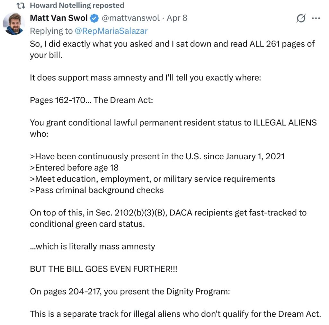Visit the @RepMariaSalazar mention link
The width and height of the screenshot is (329, 325).
coord(111,31)
